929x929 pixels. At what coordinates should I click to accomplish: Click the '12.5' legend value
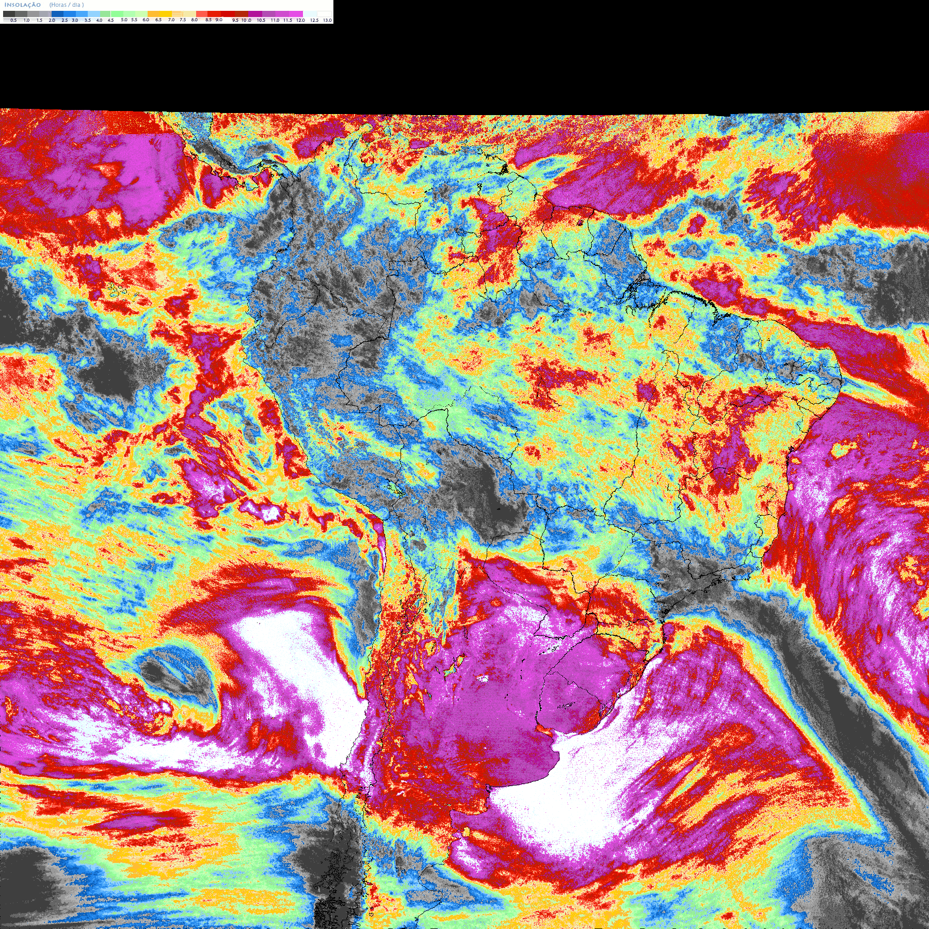coord(314,20)
